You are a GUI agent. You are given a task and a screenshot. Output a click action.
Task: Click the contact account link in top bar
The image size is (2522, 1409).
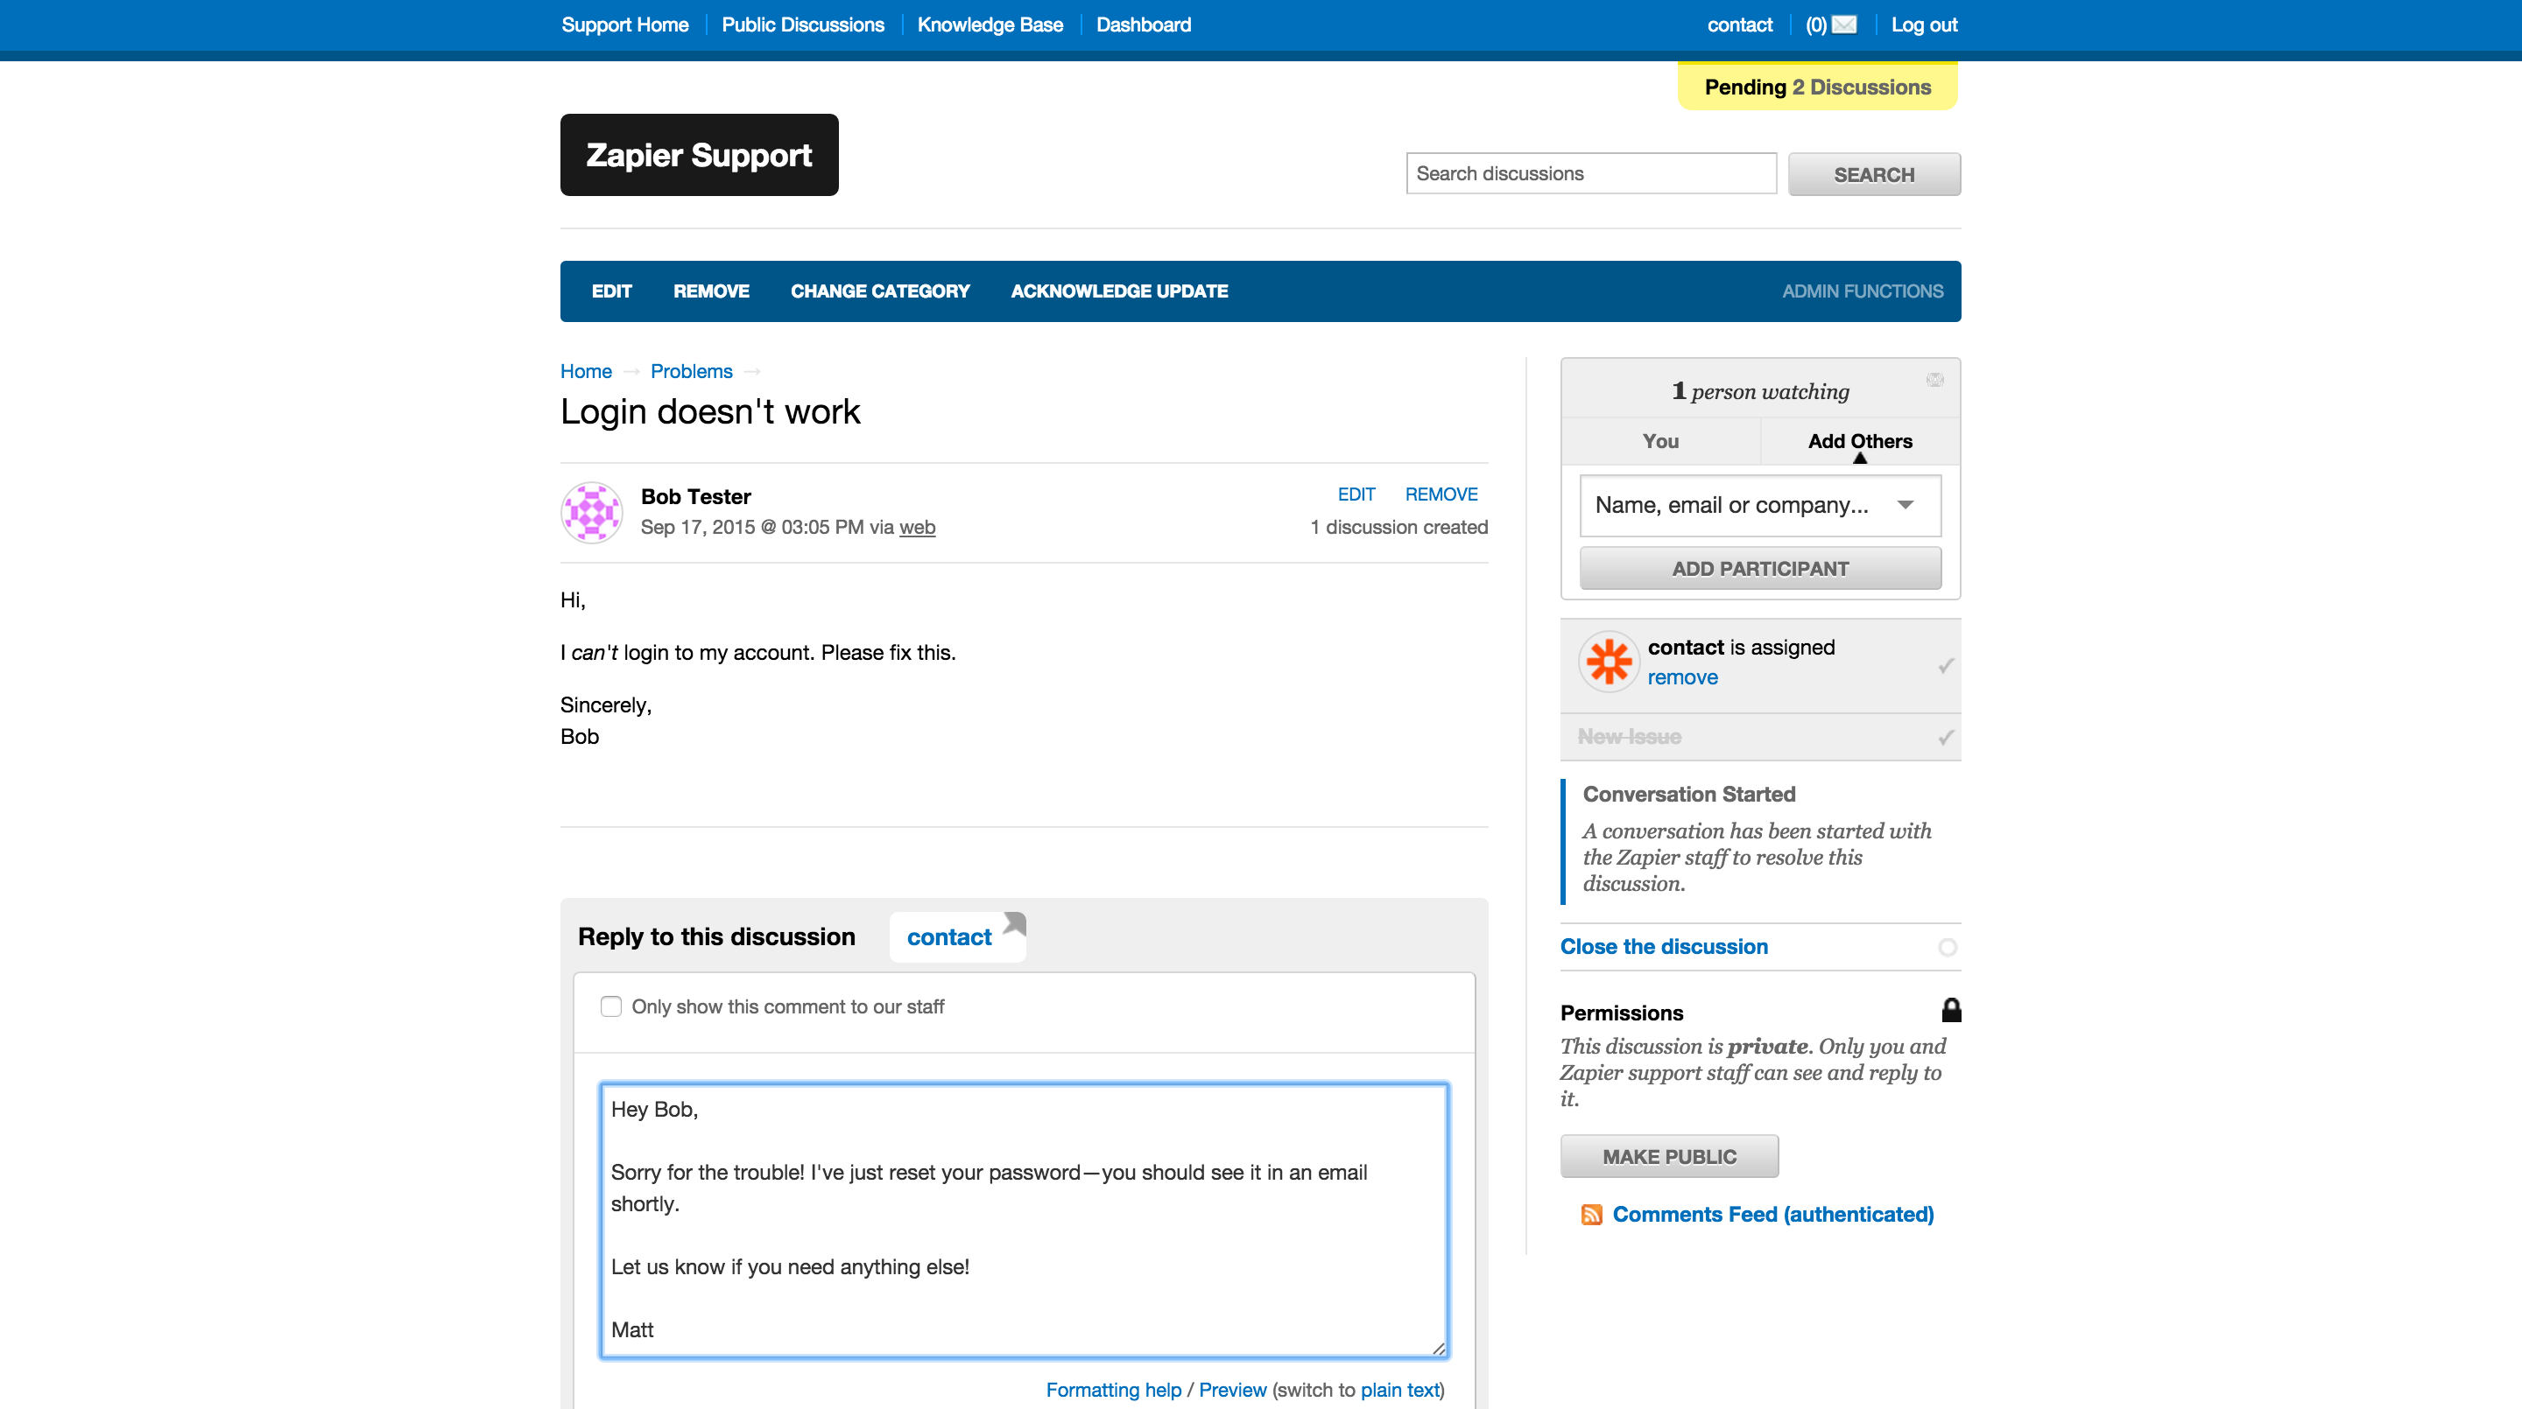[x=1739, y=25]
